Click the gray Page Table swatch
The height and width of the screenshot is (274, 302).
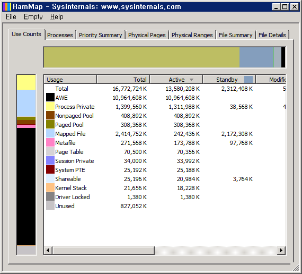(50, 151)
